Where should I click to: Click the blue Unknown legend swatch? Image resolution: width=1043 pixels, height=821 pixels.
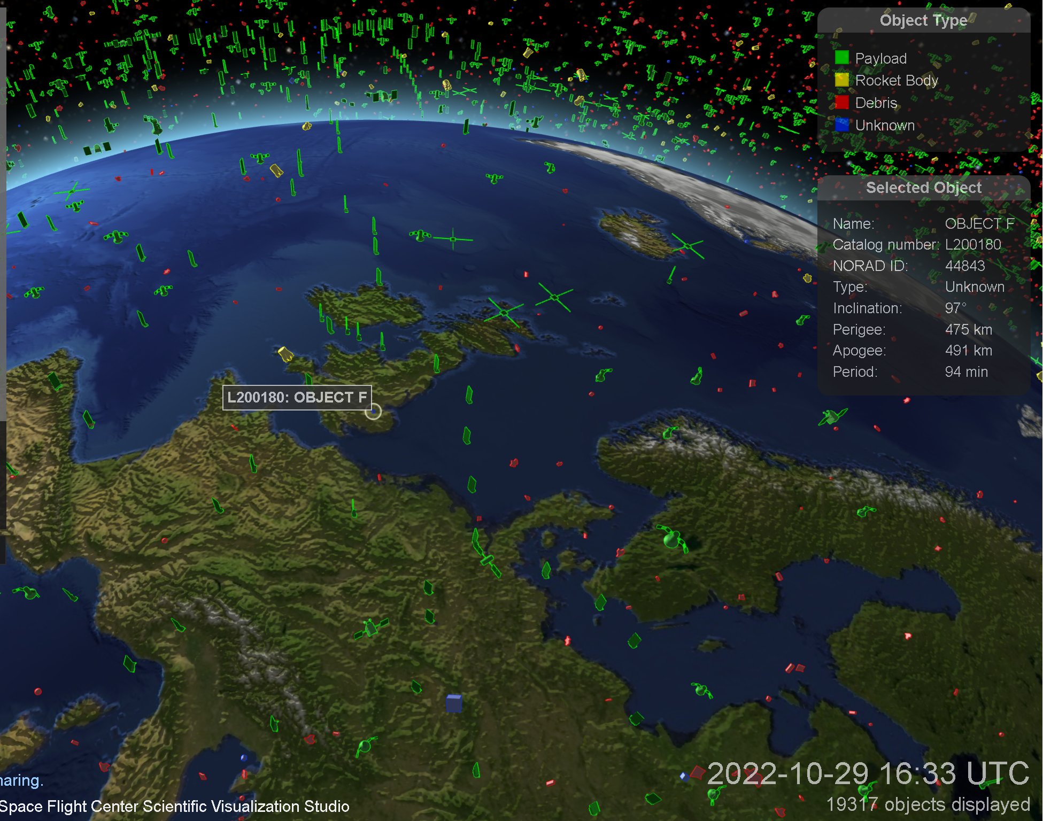(x=841, y=125)
